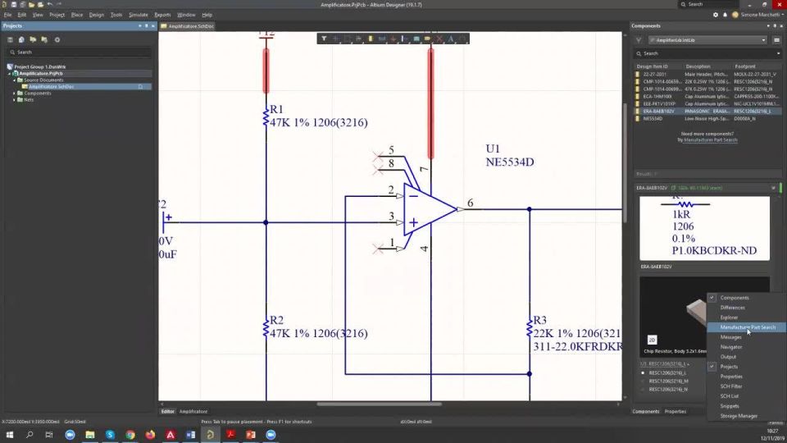Click the Chrome icon in the taskbar

tap(130, 435)
